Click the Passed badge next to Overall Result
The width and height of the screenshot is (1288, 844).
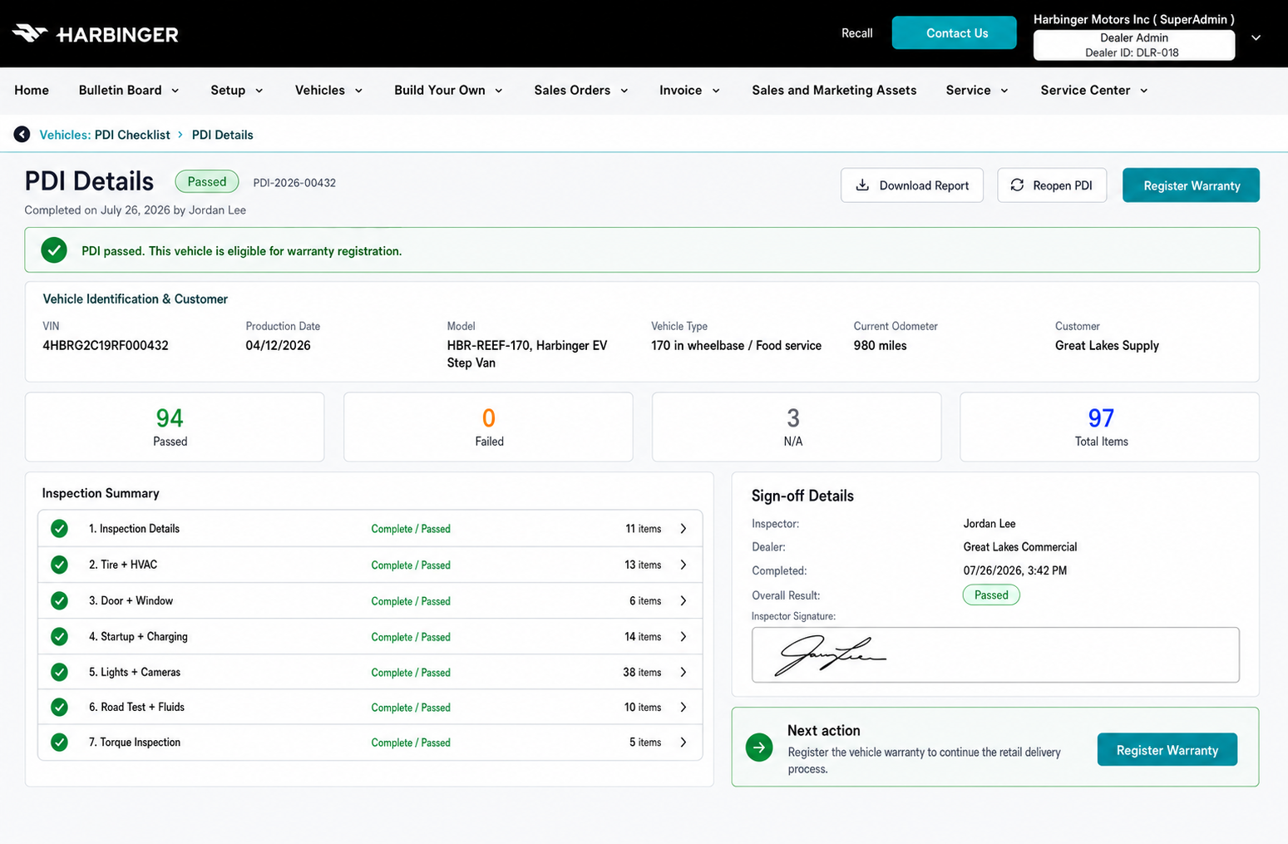click(x=991, y=595)
